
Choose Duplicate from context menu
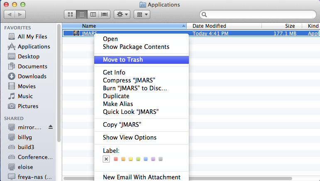[142, 96]
